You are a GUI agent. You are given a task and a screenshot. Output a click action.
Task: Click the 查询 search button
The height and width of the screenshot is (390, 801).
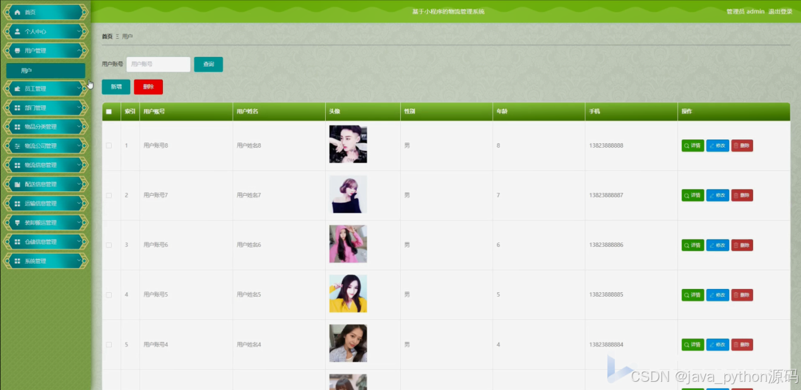tap(208, 64)
